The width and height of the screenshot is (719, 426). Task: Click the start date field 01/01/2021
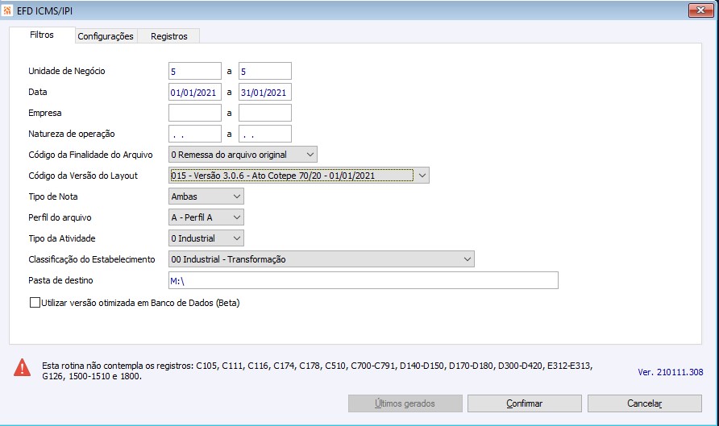[195, 92]
